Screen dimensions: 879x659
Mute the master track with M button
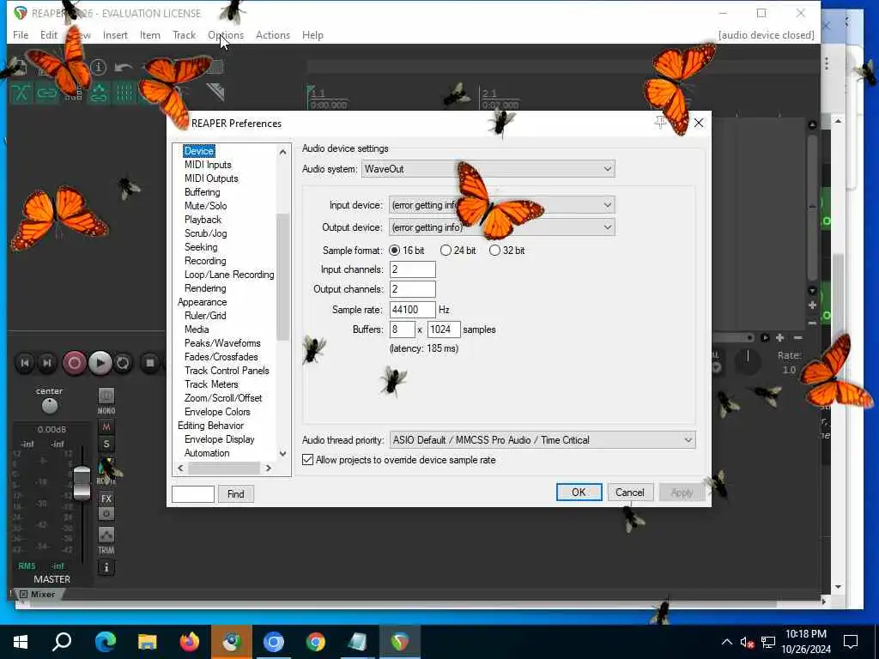coord(106,427)
